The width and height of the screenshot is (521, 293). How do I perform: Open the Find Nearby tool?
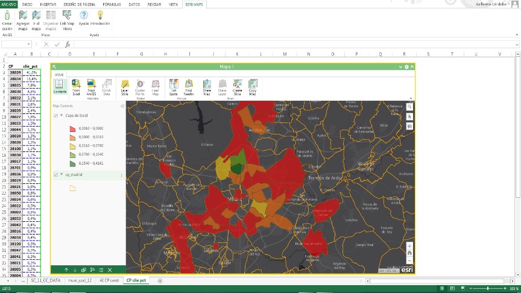(x=189, y=87)
